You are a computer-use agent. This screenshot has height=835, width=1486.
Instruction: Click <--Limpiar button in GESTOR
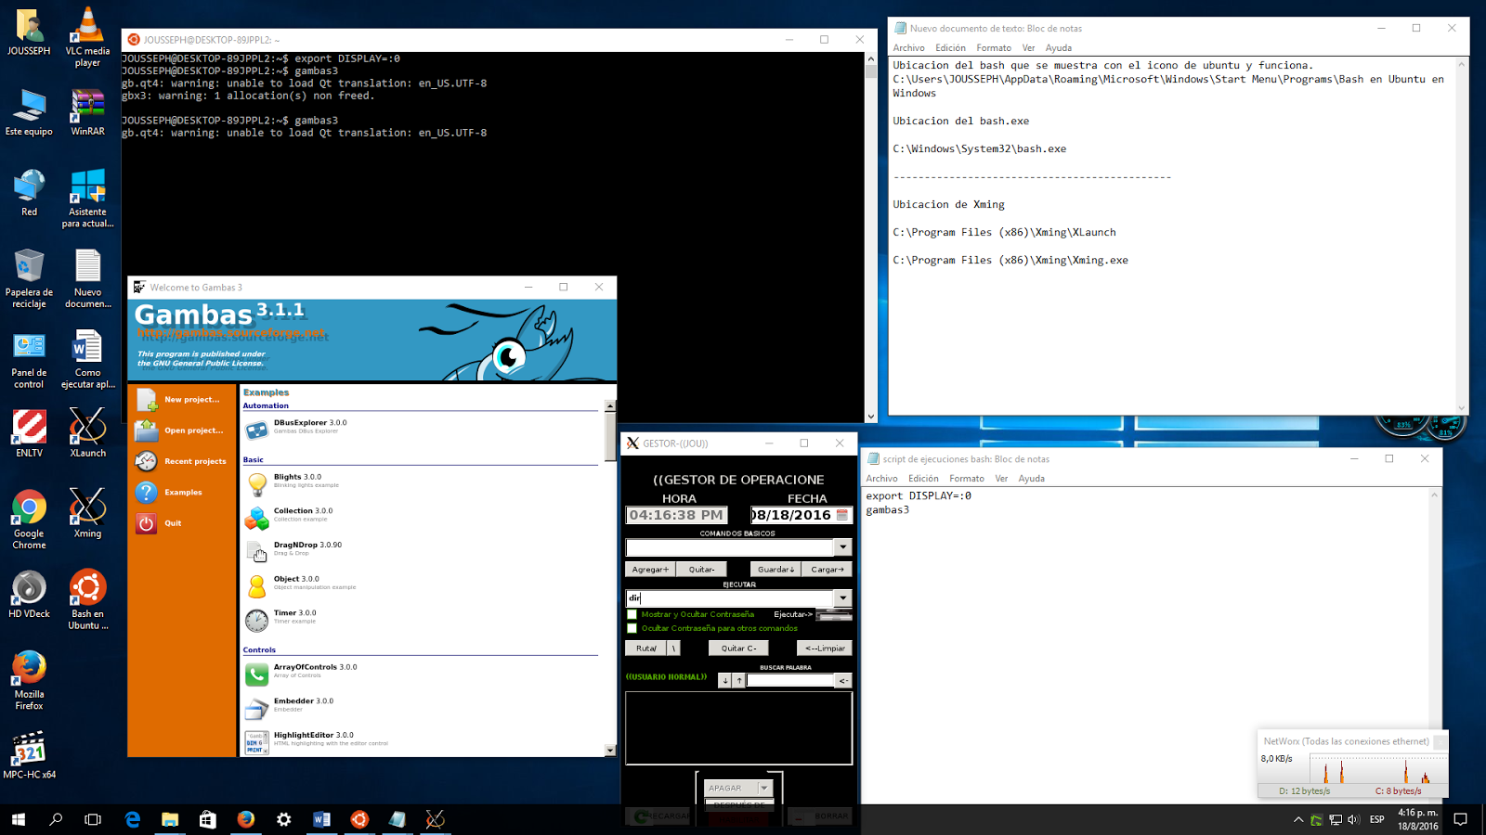pyautogui.click(x=825, y=649)
